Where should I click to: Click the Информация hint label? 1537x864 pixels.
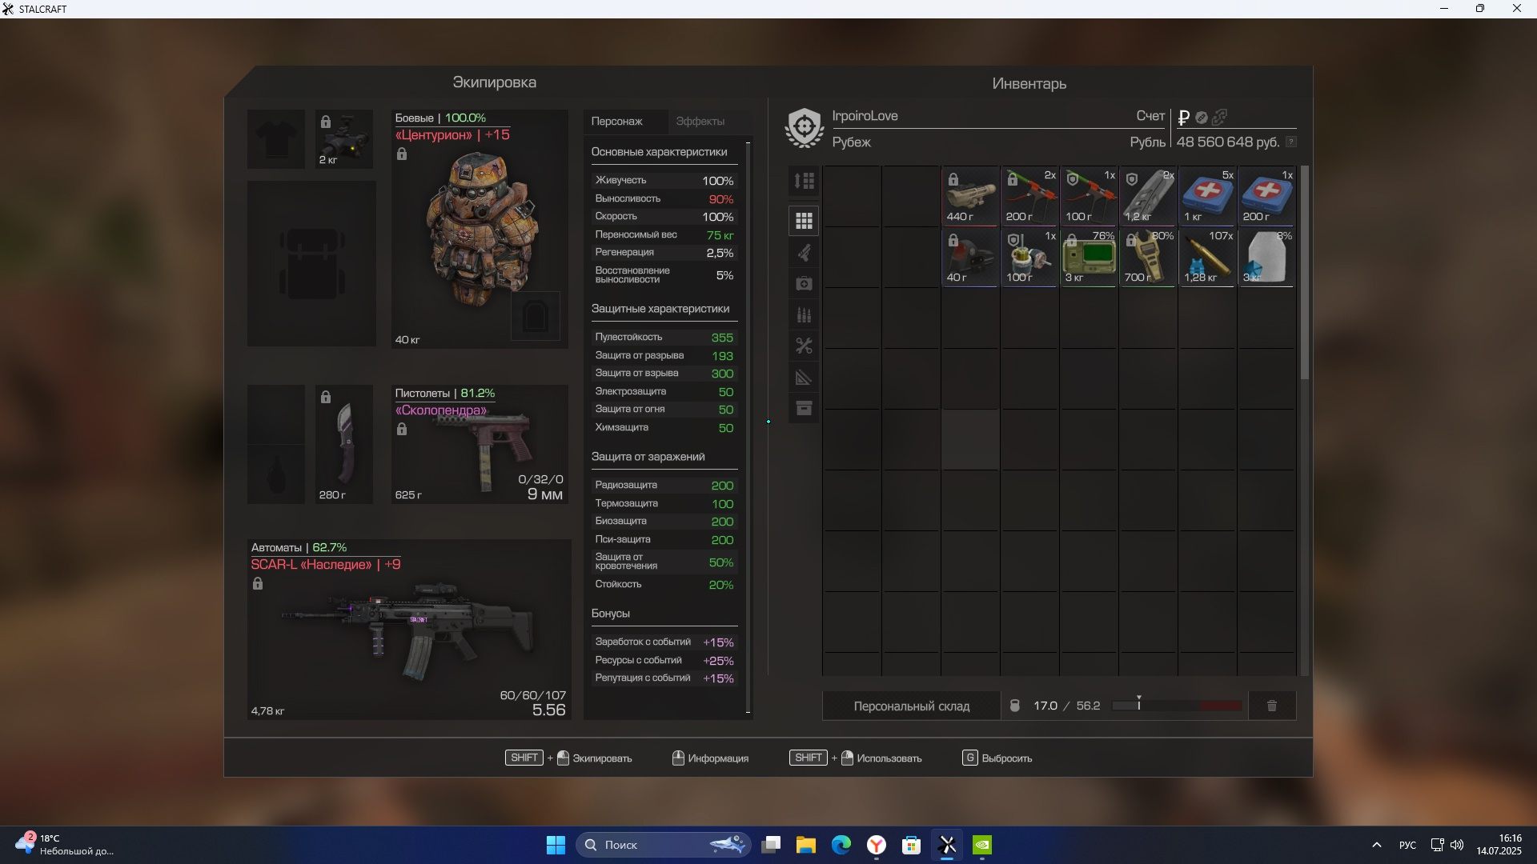718,758
